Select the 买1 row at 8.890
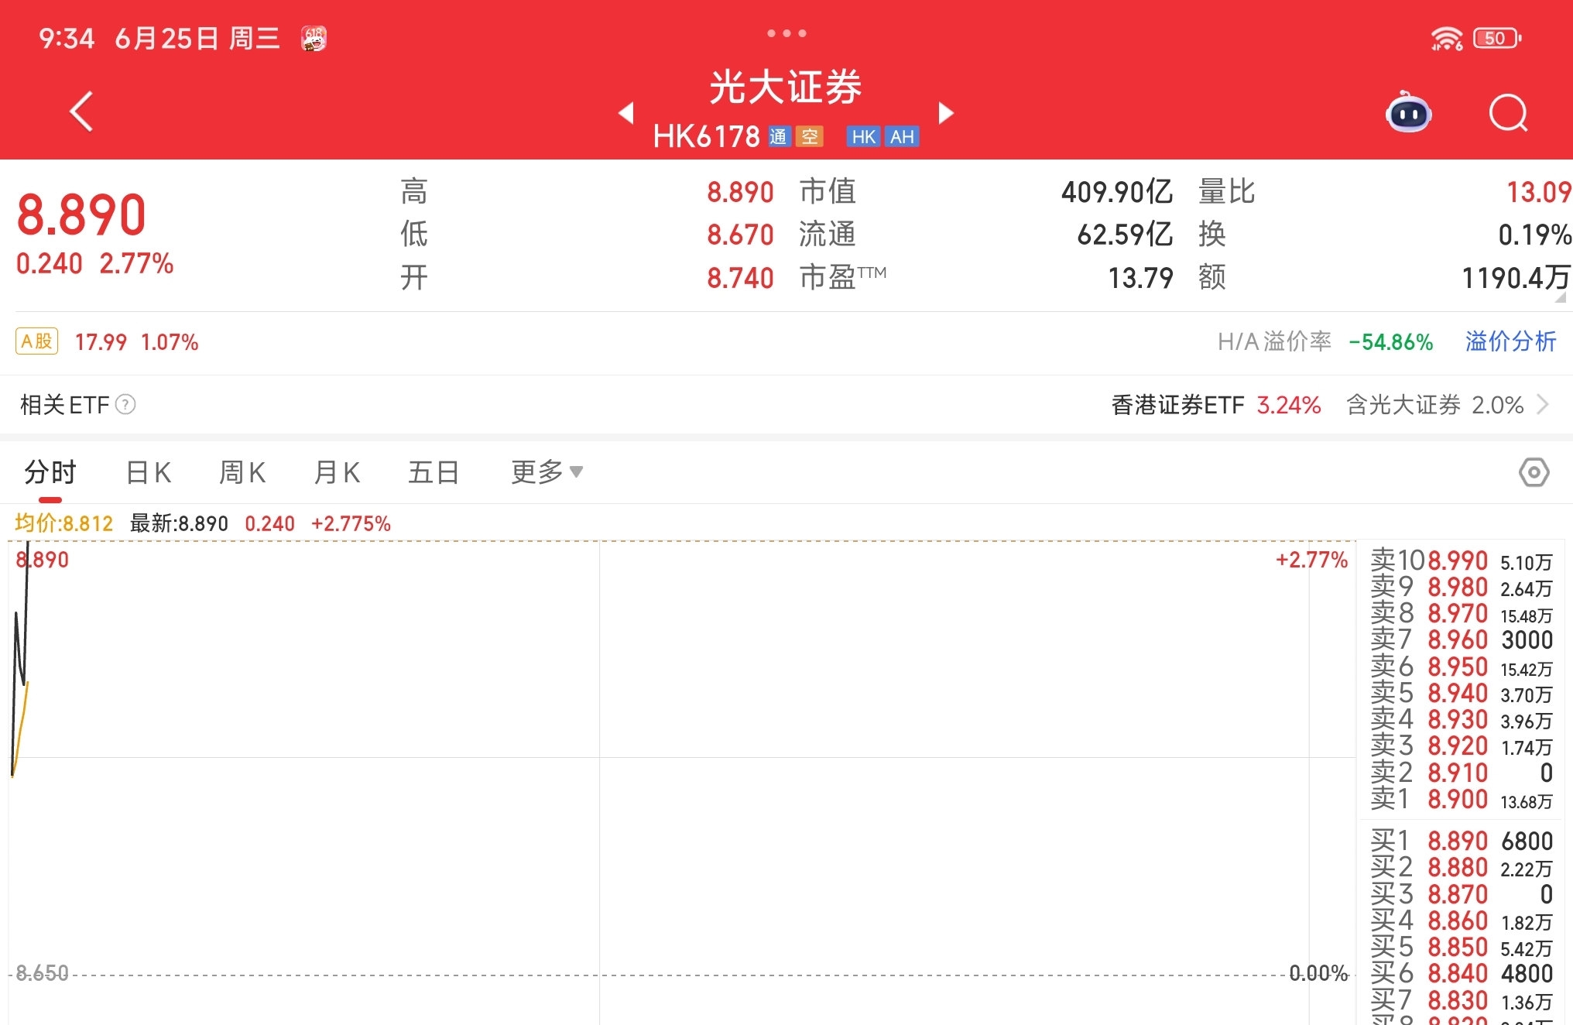Viewport: 1573px width, 1025px height. tap(1462, 841)
